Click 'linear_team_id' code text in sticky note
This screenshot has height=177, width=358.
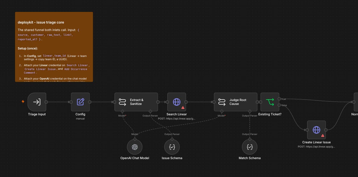click(54, 56)
